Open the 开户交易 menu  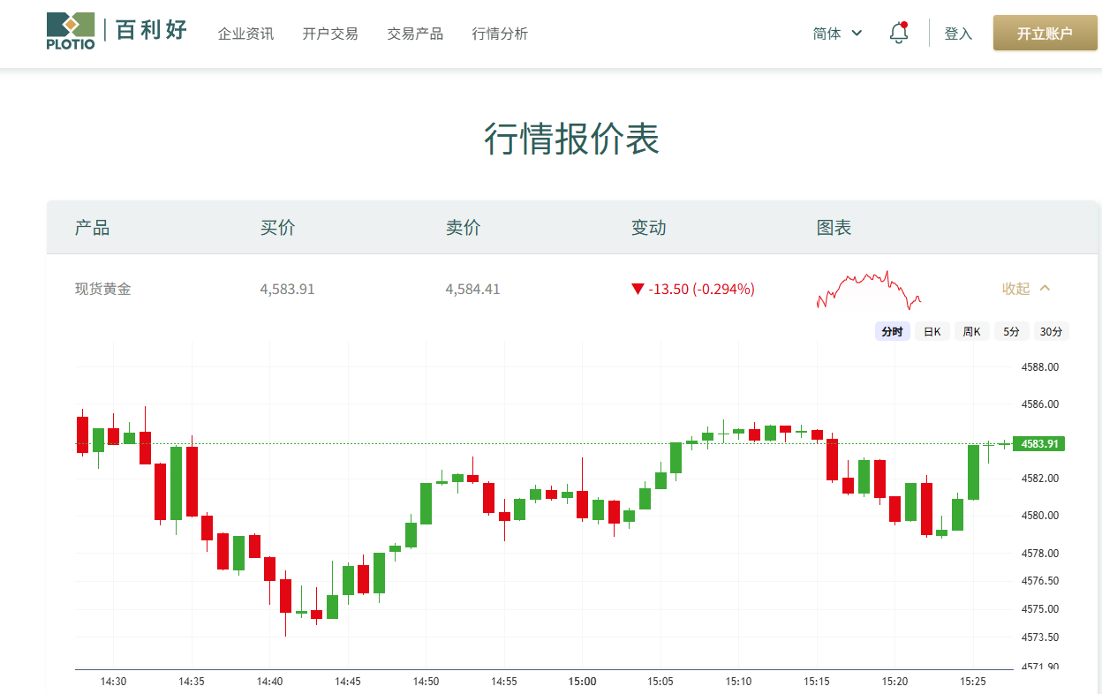click(329, 34)
